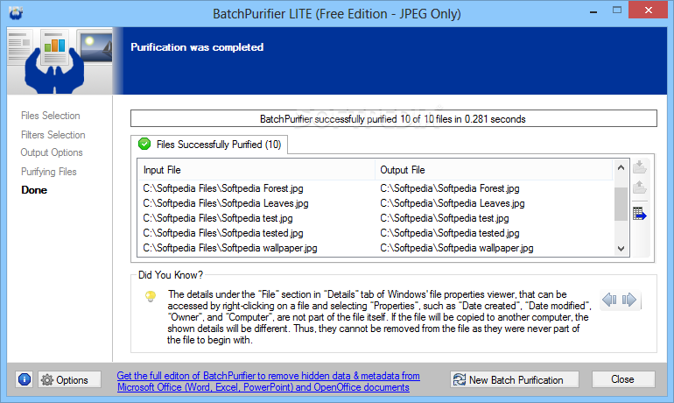
Task: Click output path C:\Softpedia\Softpedia Leaves.jpg
Action: (x=453, y=203)
